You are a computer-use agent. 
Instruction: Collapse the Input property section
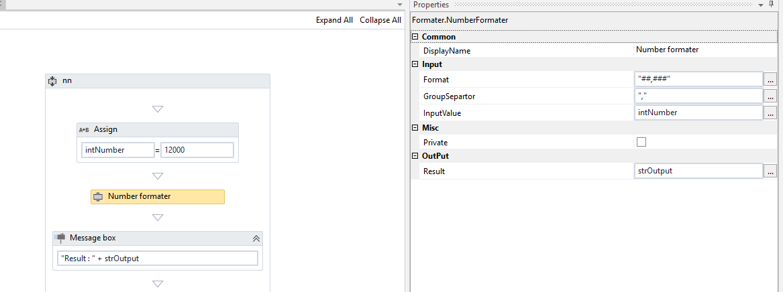(x=415, y=65)
